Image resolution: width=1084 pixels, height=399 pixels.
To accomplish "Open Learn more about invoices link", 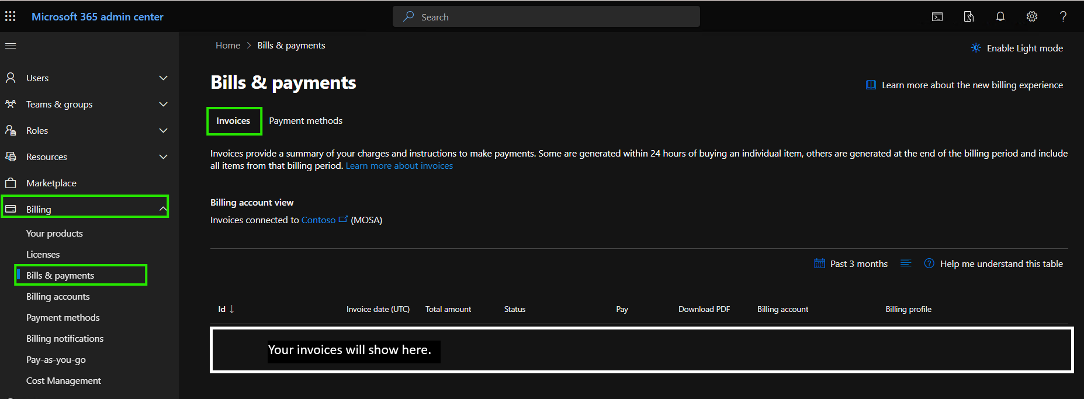I will pos(399,165).
